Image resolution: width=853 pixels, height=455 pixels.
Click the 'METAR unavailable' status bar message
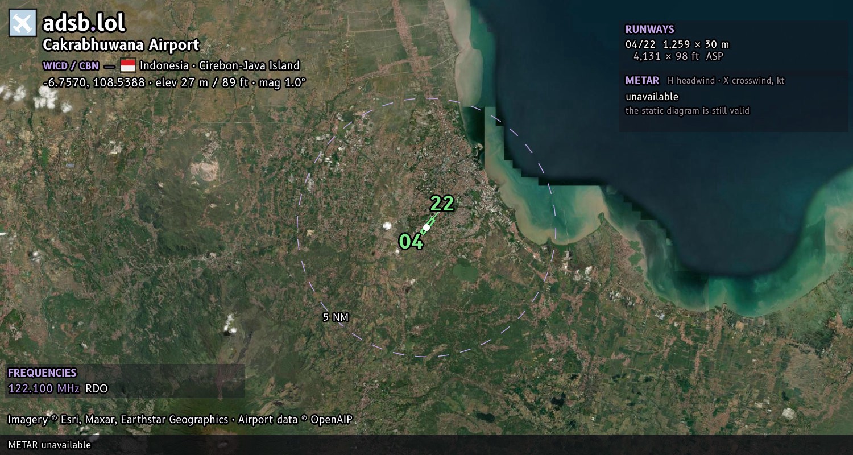pos(49,445)
